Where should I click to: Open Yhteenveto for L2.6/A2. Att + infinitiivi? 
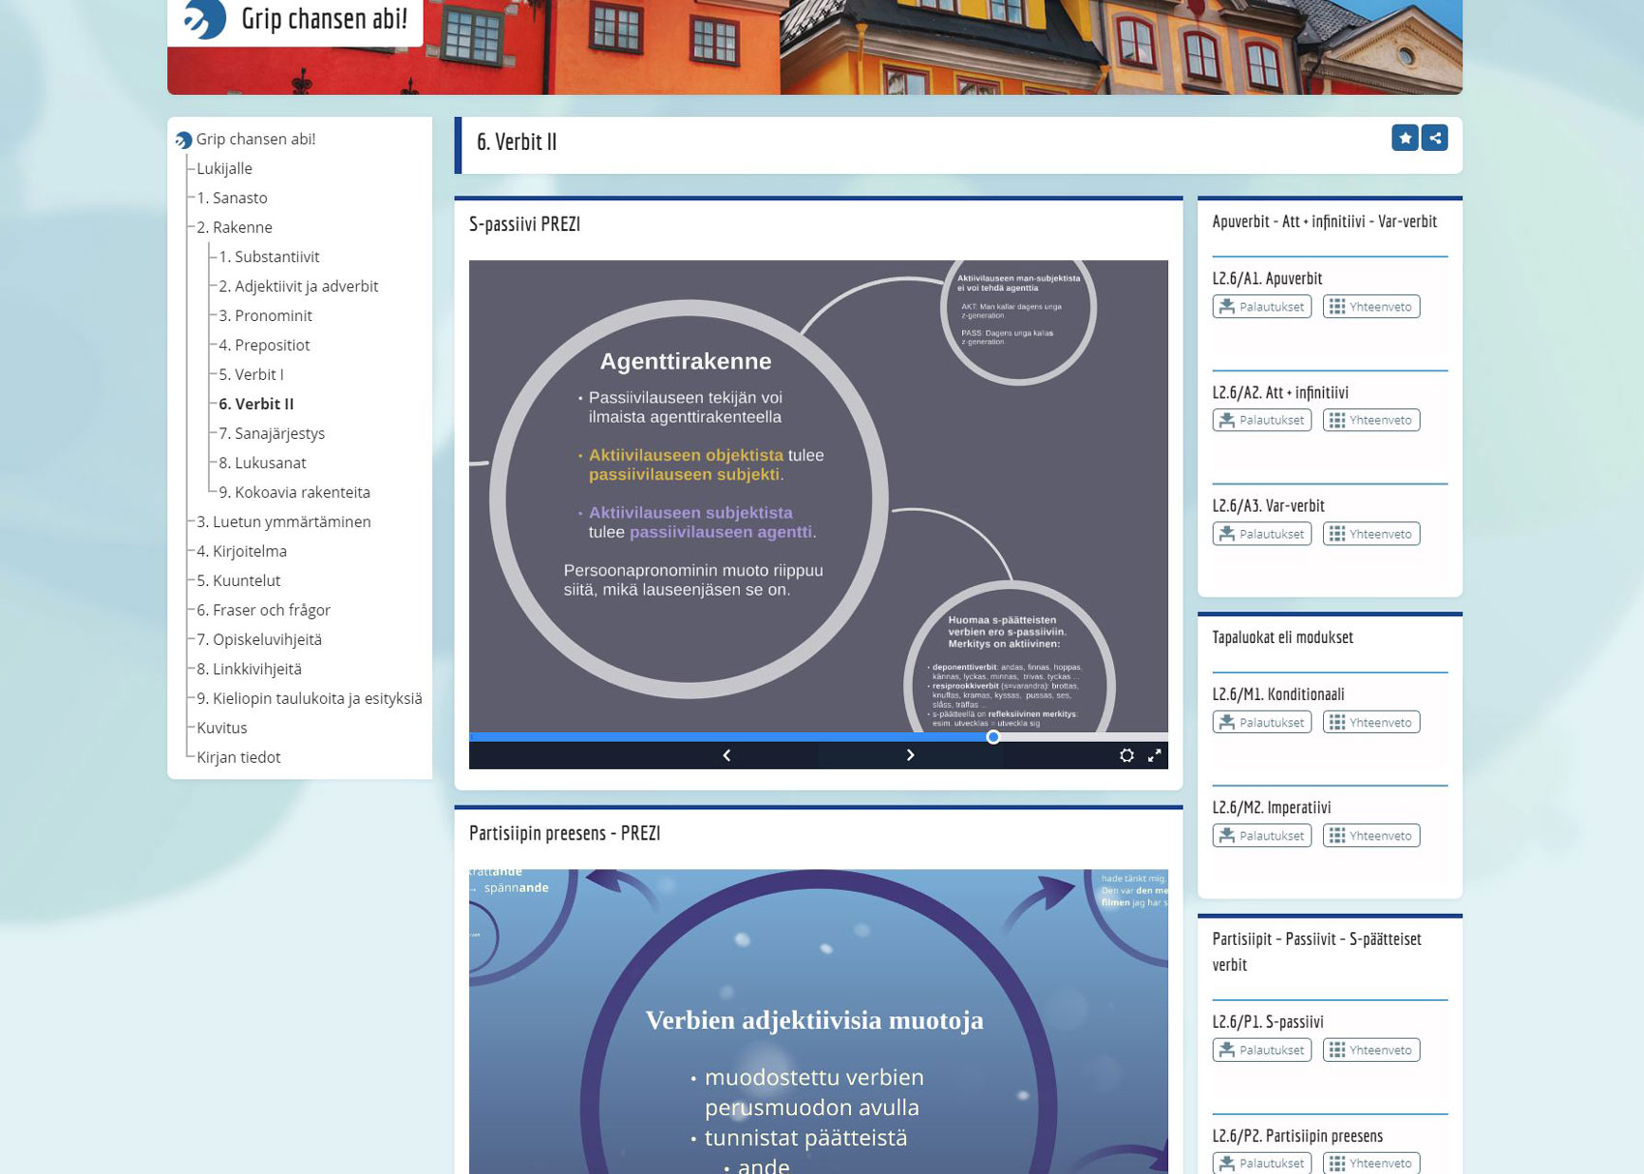point(1370,420)
